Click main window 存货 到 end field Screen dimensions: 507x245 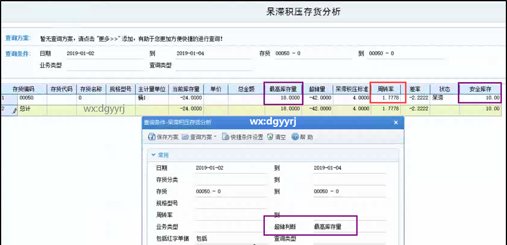406,54
